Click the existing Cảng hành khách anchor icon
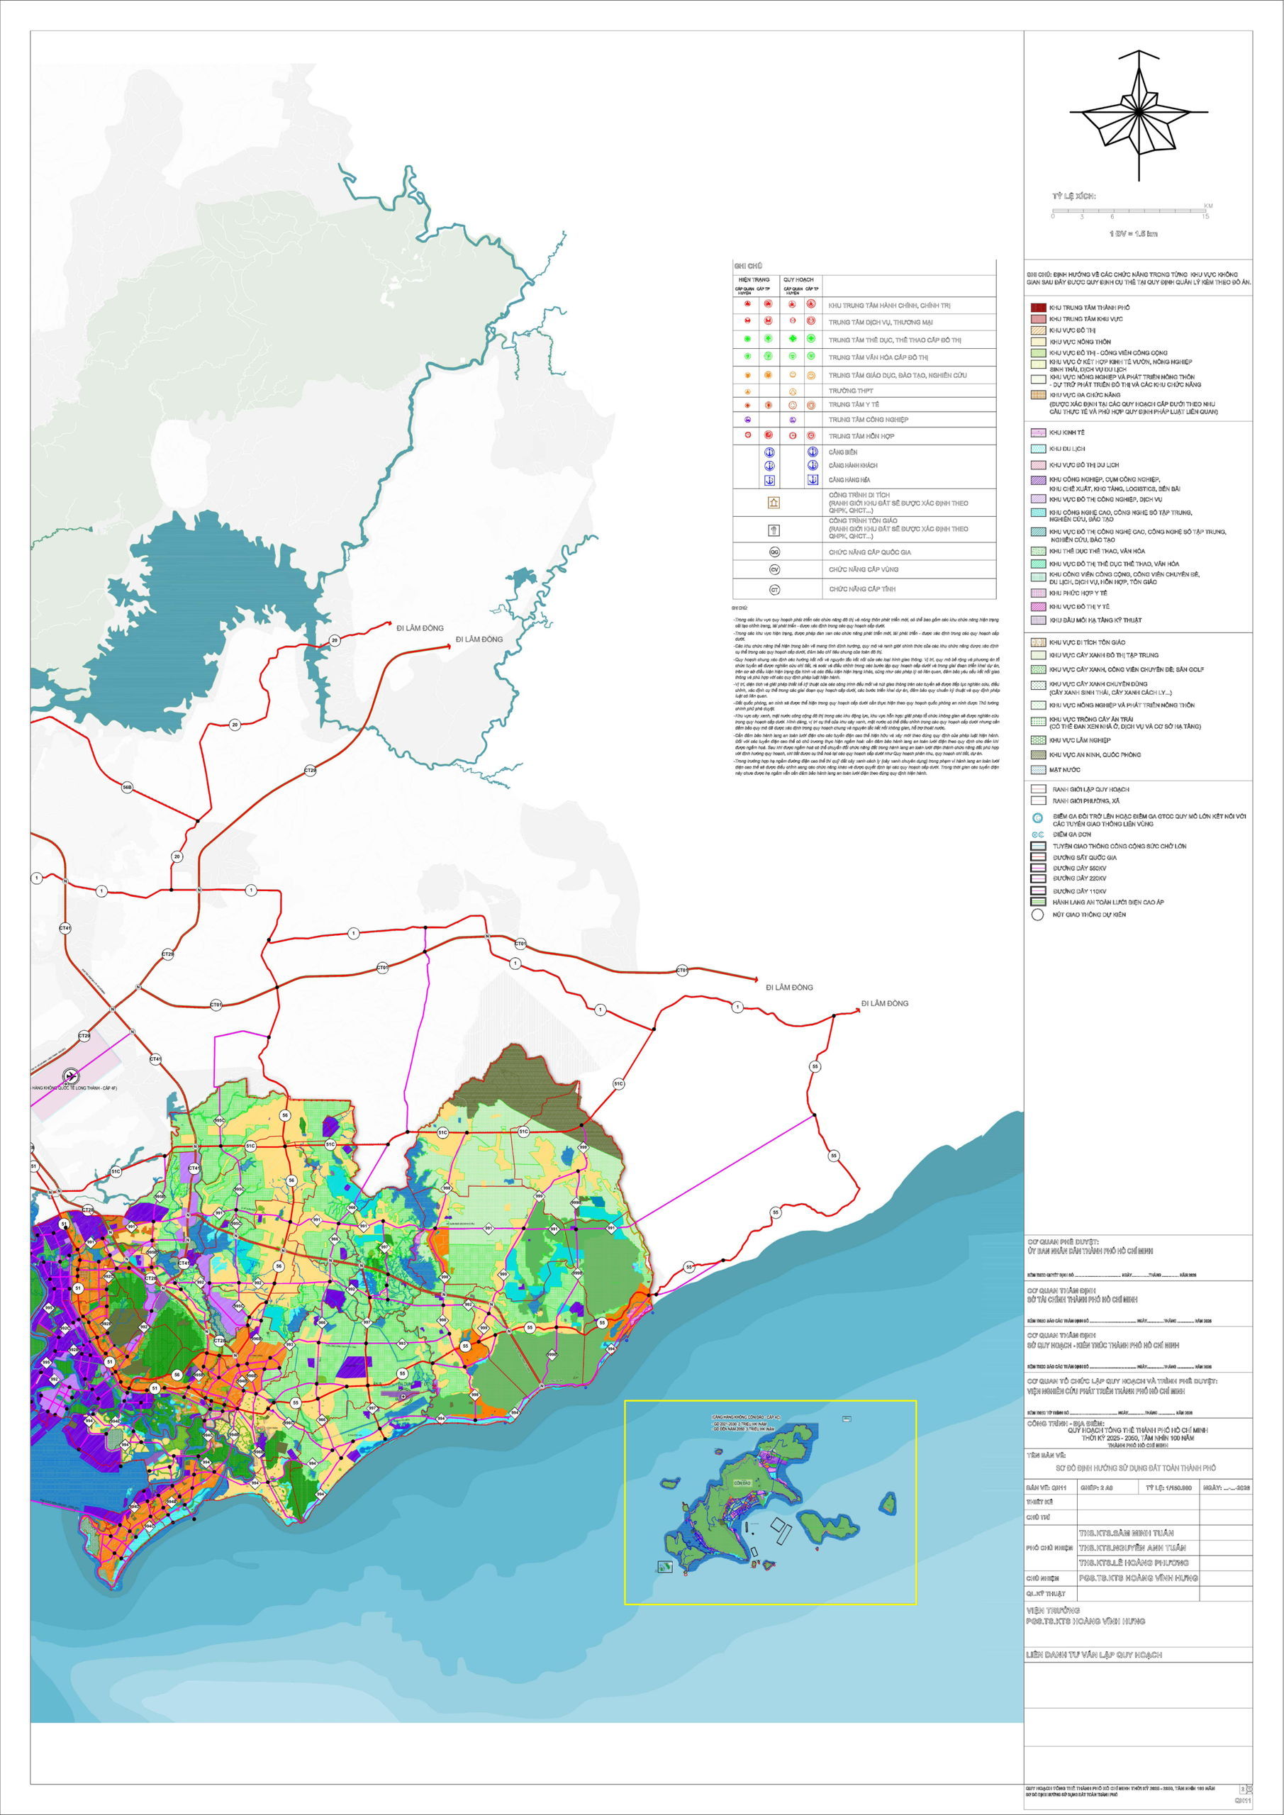Screen dimensions: 1284x1815 [x=769, y=466]
